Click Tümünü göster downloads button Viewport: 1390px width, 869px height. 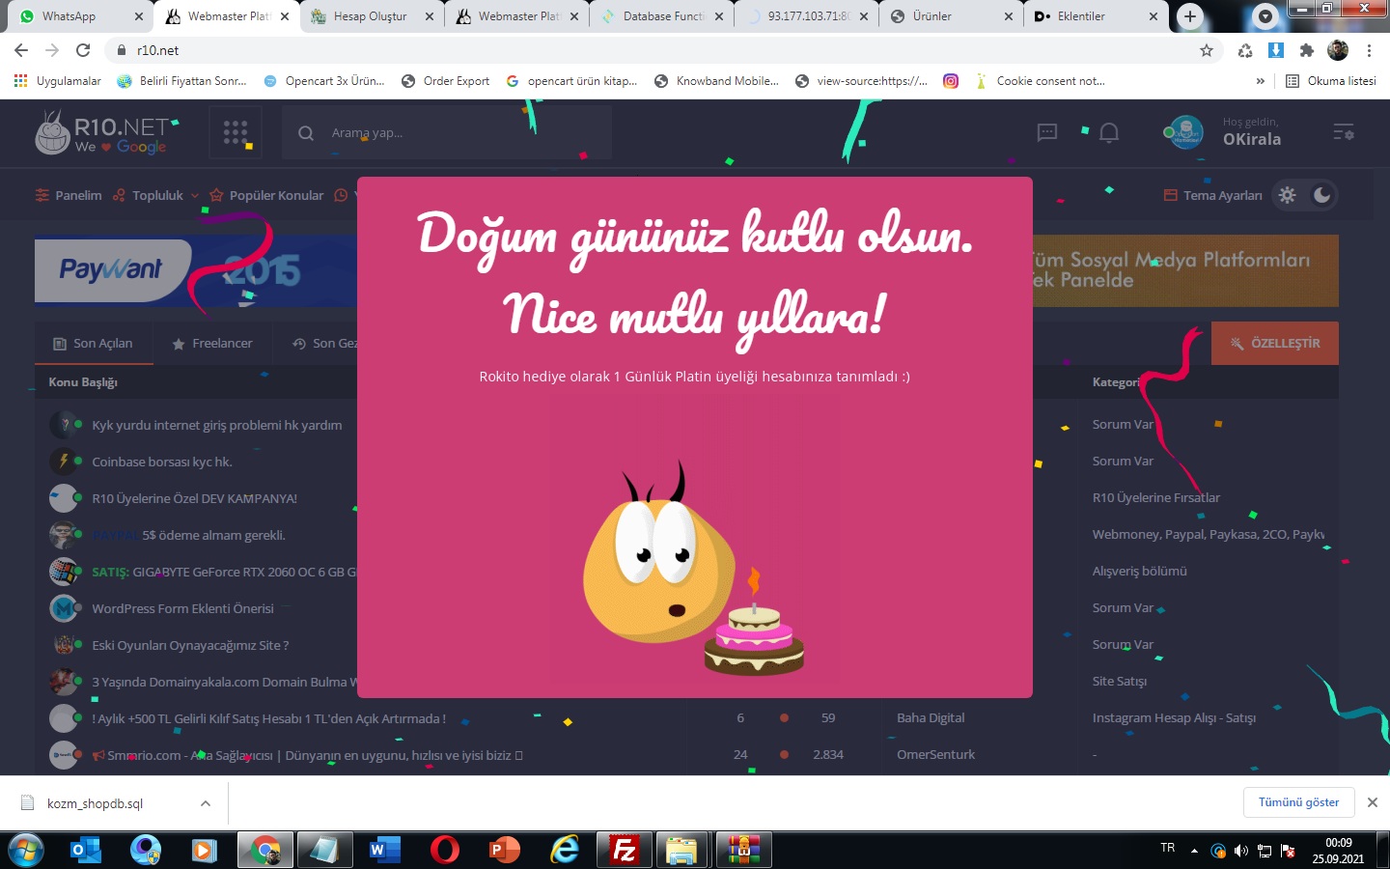click(1298, 802)
